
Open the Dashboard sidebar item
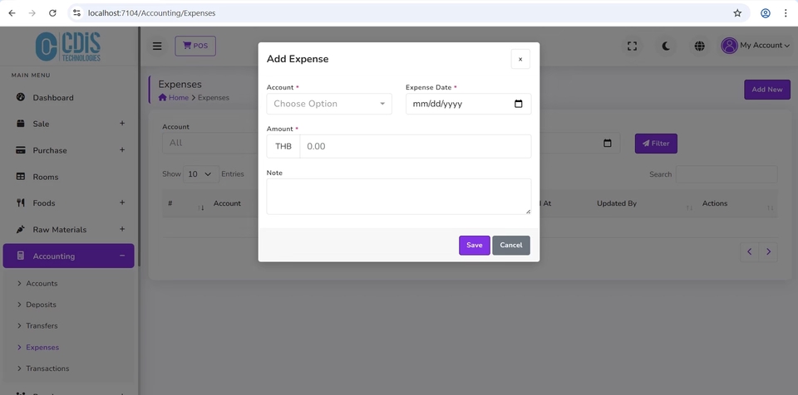point(53,98)
